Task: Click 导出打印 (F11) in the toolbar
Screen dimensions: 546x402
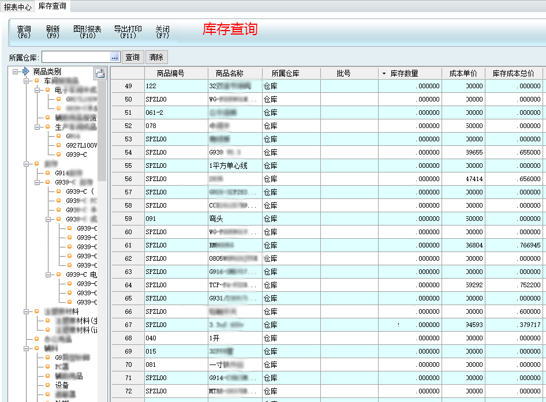Action: click(x=128, y=32)
